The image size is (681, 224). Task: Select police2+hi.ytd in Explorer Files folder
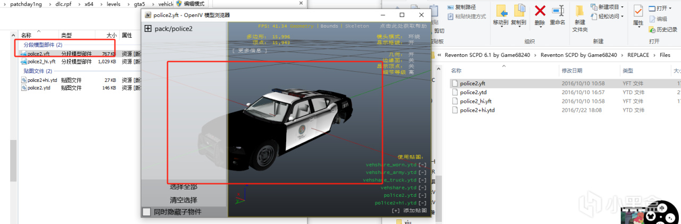pos(477,110)
